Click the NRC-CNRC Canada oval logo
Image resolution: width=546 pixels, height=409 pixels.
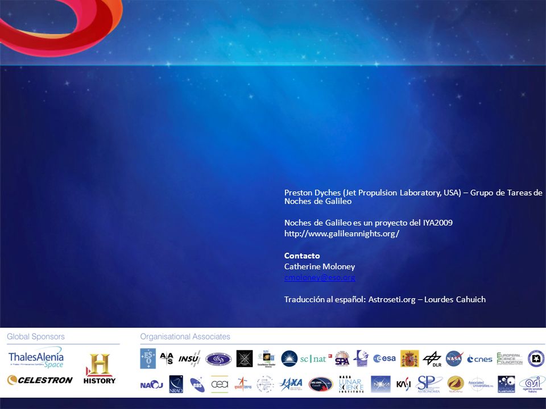321,385
